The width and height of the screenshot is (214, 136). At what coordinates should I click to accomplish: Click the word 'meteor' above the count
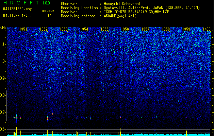[x=48, y=11]
